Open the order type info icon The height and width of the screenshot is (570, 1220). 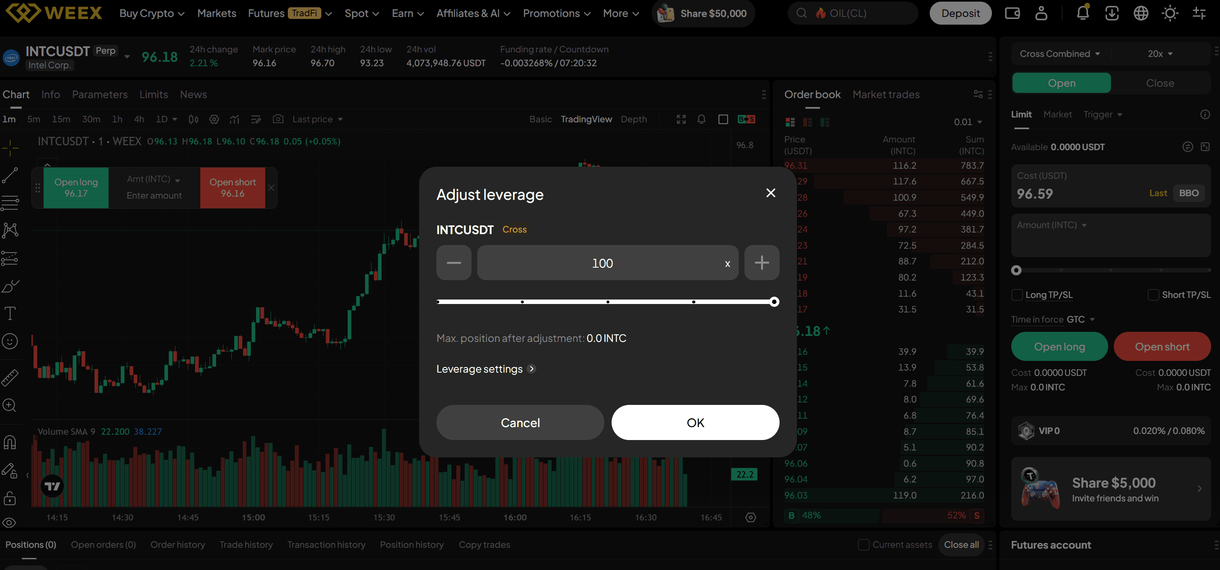[x=1205, y=115]
